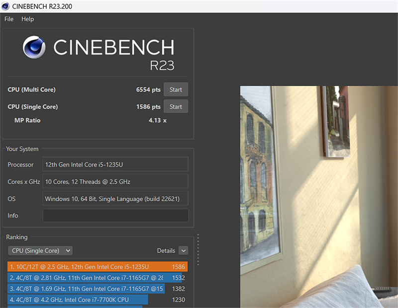398x308 pixels.
Task: Click the 1586 score of the top ranking entry
Action: tap(178, 267)
